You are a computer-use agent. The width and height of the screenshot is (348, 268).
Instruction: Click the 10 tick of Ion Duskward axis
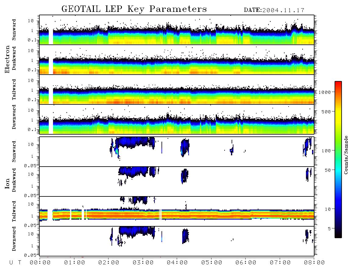tap(31, 175)
